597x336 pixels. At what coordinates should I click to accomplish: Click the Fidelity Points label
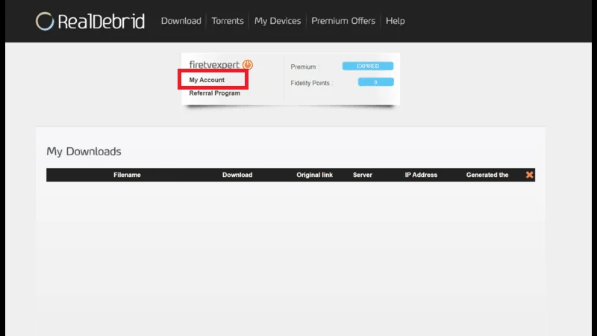click(312, 83)
